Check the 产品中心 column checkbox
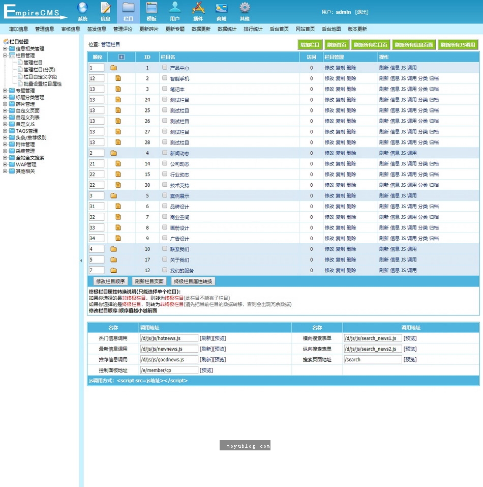The width and height of the screenshot is (483, 487). coord(165,67)
